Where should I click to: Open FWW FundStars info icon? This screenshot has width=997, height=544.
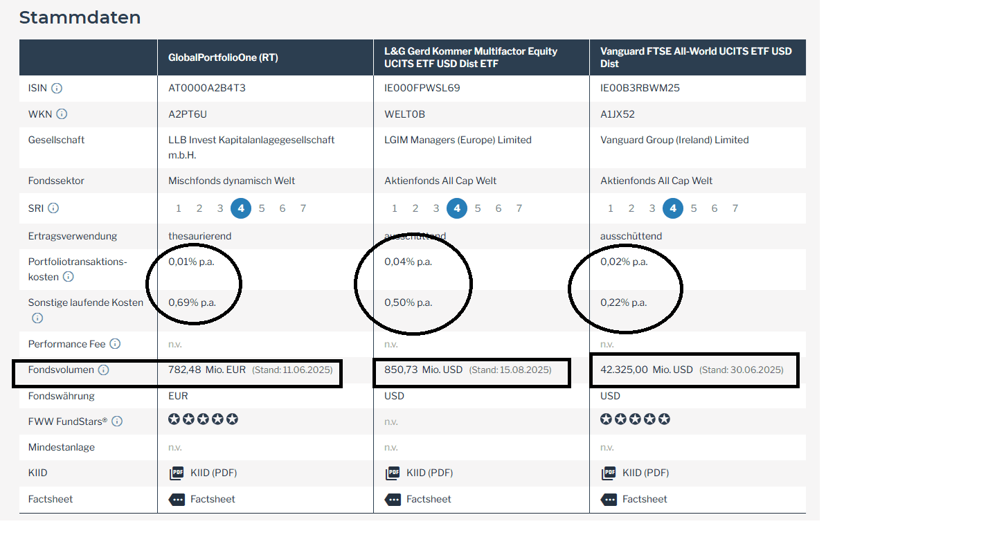coord(117,421)
